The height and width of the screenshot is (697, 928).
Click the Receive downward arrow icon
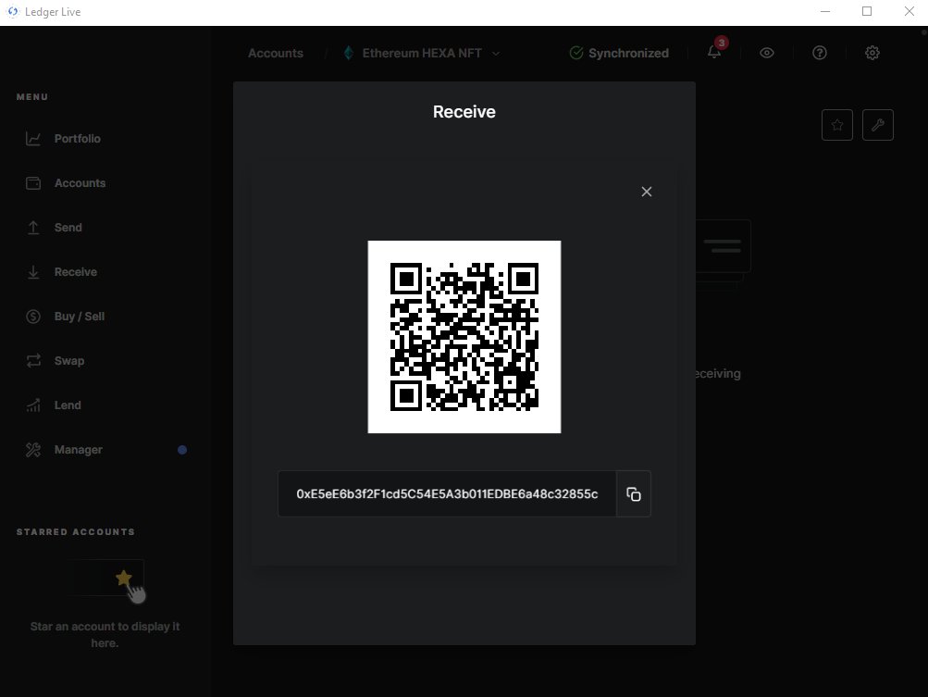point(33,272)
